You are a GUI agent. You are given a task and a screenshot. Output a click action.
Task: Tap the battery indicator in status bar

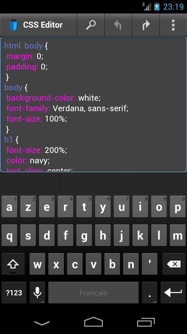[x=157, y=7]
